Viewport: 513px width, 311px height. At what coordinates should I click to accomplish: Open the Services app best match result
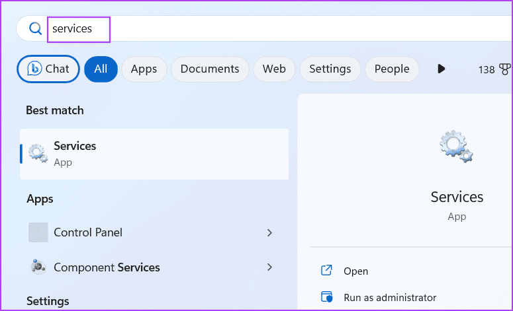154,154
